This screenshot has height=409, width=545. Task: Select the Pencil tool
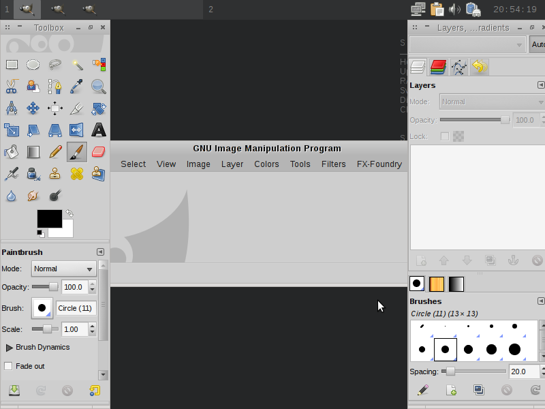pos(55,152)
